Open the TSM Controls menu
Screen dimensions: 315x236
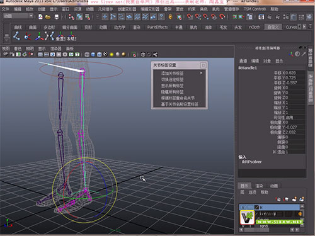[x=255, y=9]
